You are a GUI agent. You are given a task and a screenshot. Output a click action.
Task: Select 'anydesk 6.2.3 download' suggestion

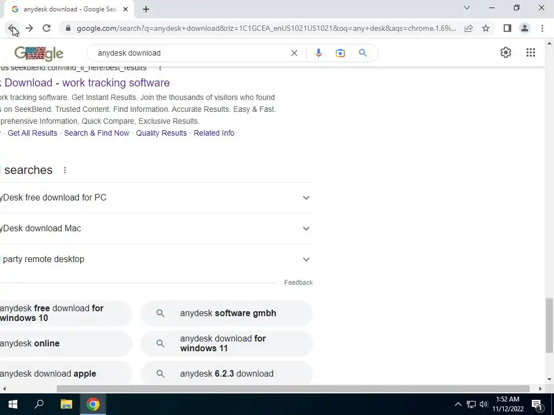(227, 373)
